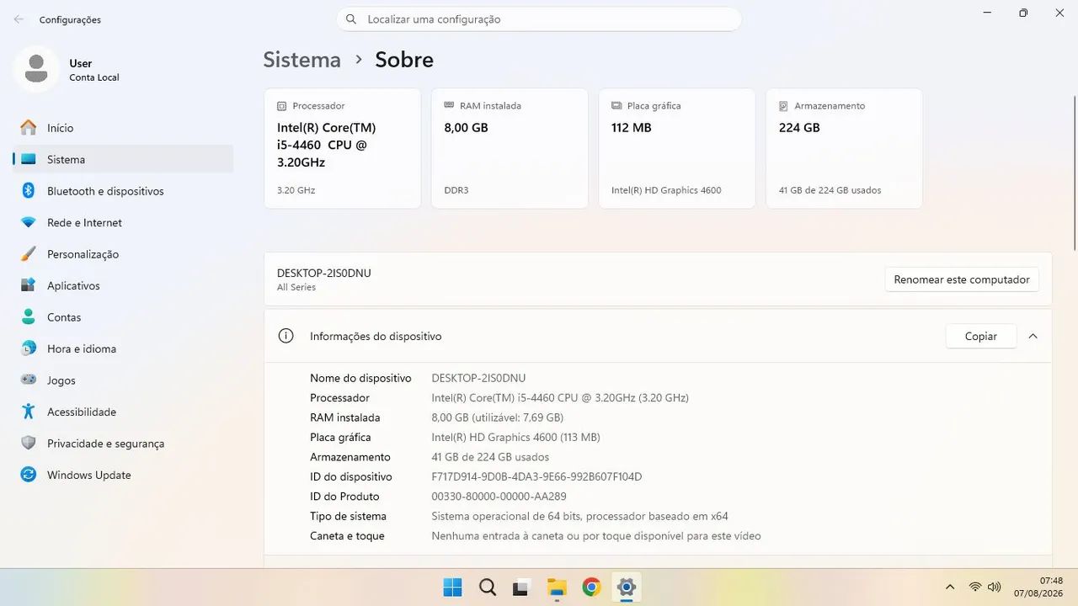Open the Windows Start menu
This screenshot has width=1078, height=606.
452,587
